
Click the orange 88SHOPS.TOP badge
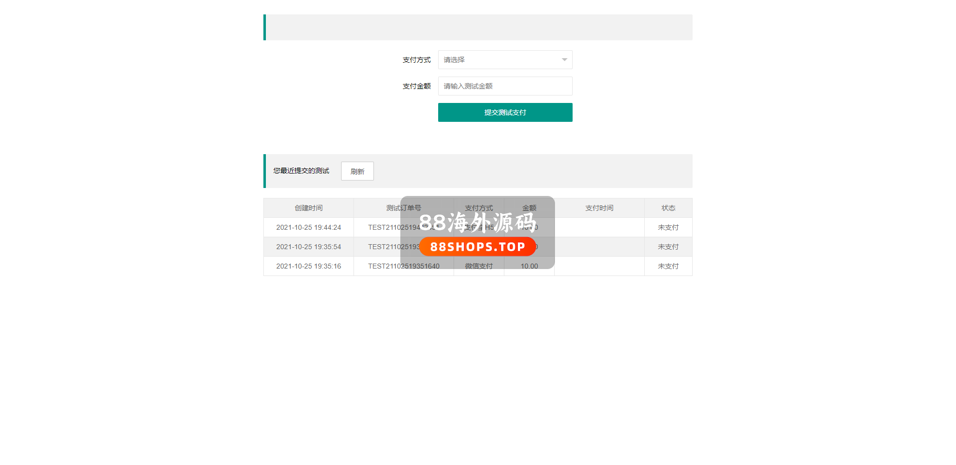478,247
